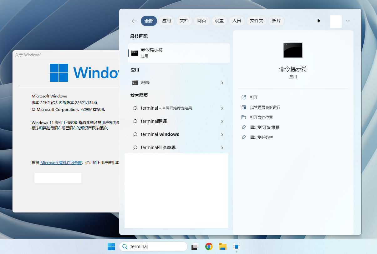
Task: Open the Windows Start button
Action: (x=111, y=247)
